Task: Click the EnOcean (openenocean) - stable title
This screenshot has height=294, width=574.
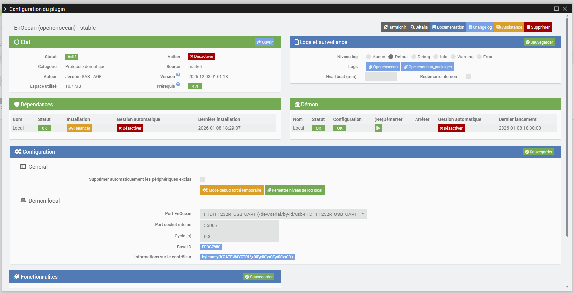Action: click(x=55, y=28)
